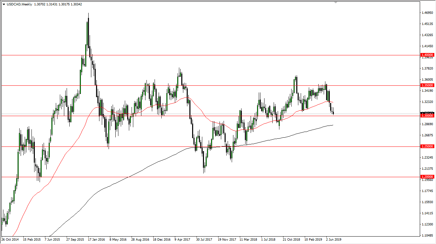Click the 2 Jun 2019 date label
This screenshot has width=436, height=244.
point(333,239)
